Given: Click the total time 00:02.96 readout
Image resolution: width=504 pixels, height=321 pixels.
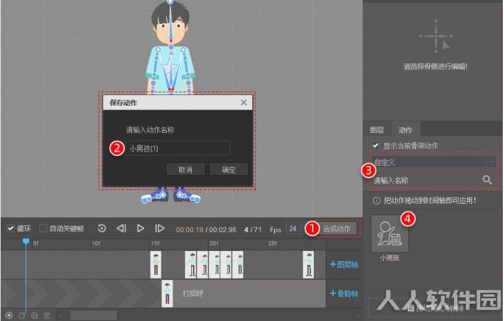Looking at the screenshot, I should [x=222, y=230].
